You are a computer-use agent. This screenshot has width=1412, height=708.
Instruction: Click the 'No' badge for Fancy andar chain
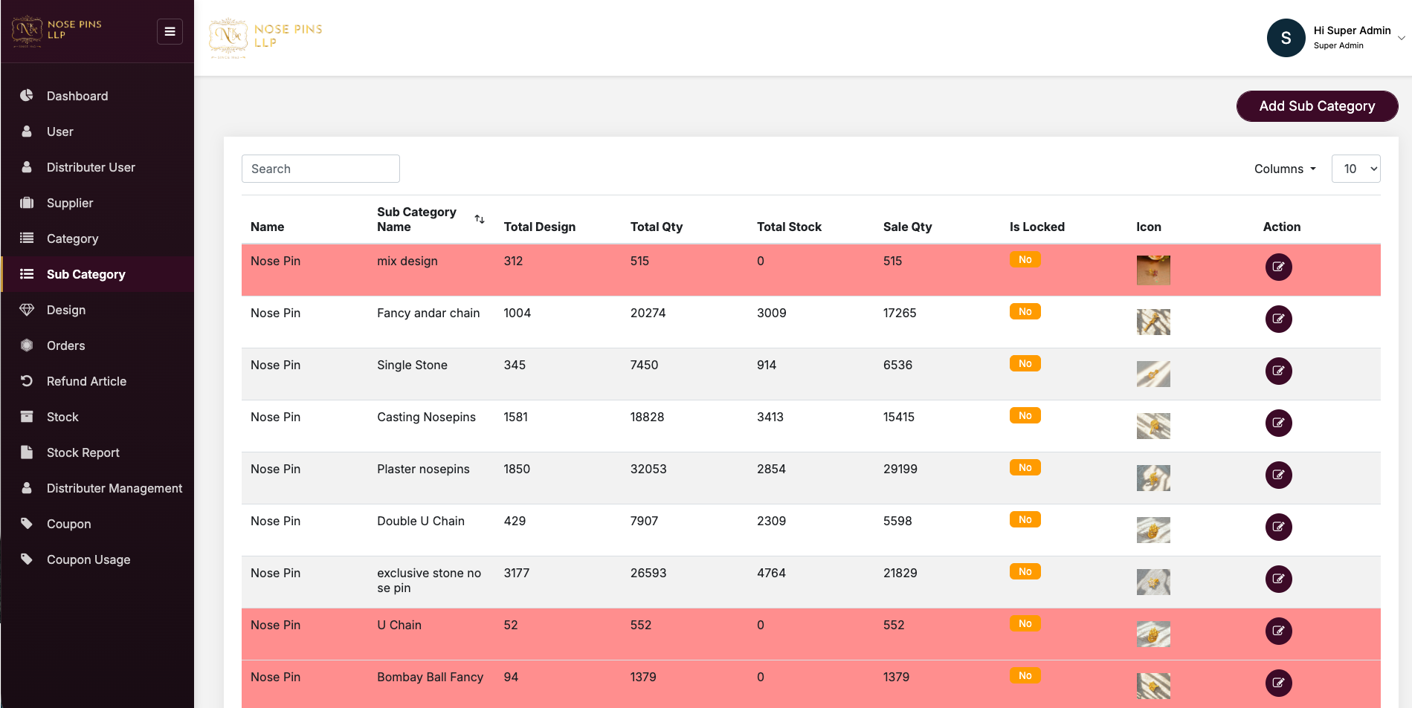tap(1025, 311)
